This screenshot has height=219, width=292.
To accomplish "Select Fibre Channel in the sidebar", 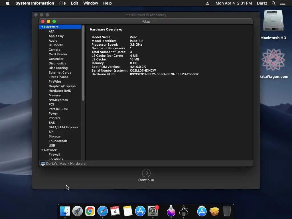I will point(59,77).
